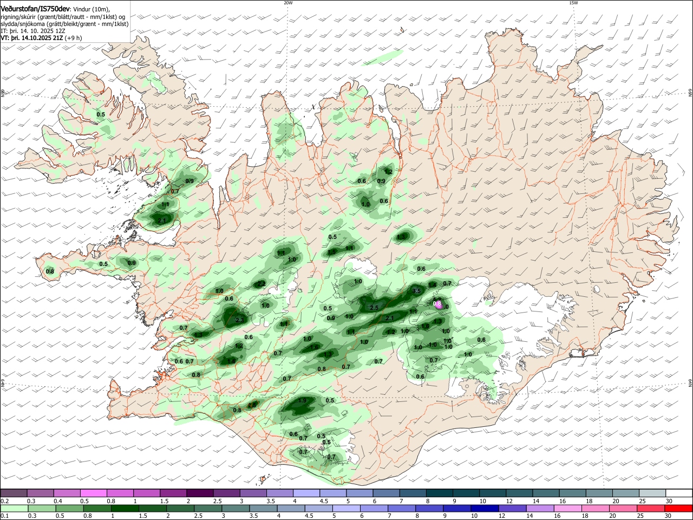Click the palest green 0.1 rain legend swatch
This screenshot has width=693, height=520.
pyautogui.click(x=15, y=509)
